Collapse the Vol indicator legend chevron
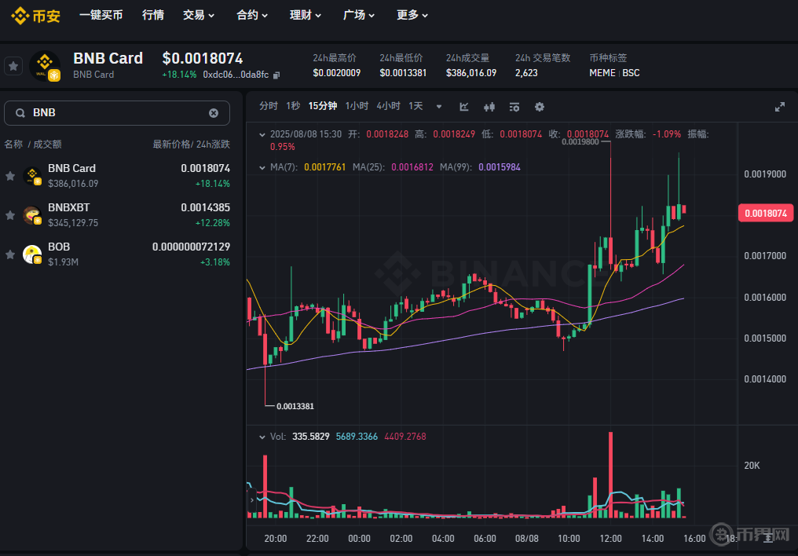The height and width of the screenshot is (556, 798). tap(262, 437)
